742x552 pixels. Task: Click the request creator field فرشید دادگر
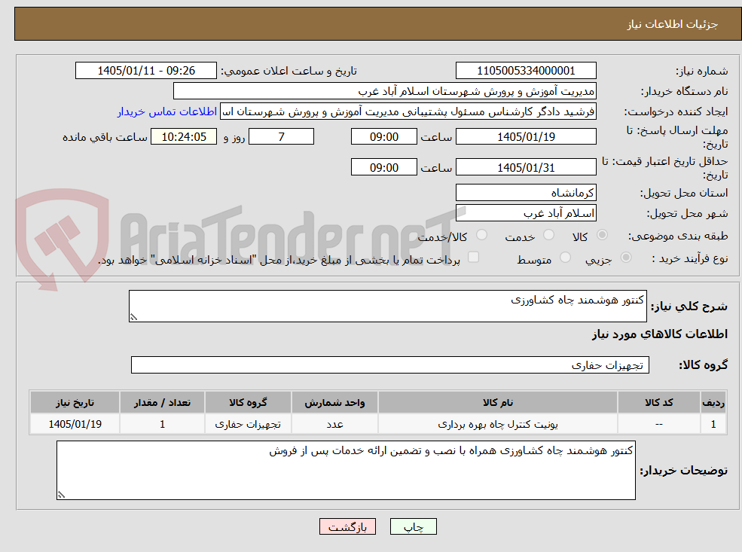pyautogui.click(x=408, y=111)
